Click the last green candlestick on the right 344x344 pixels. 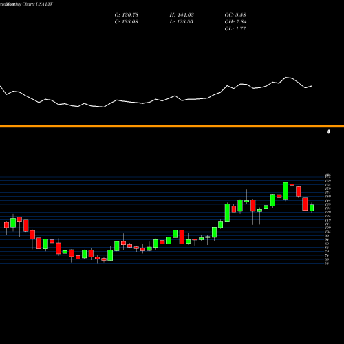(x=312, y=208)
